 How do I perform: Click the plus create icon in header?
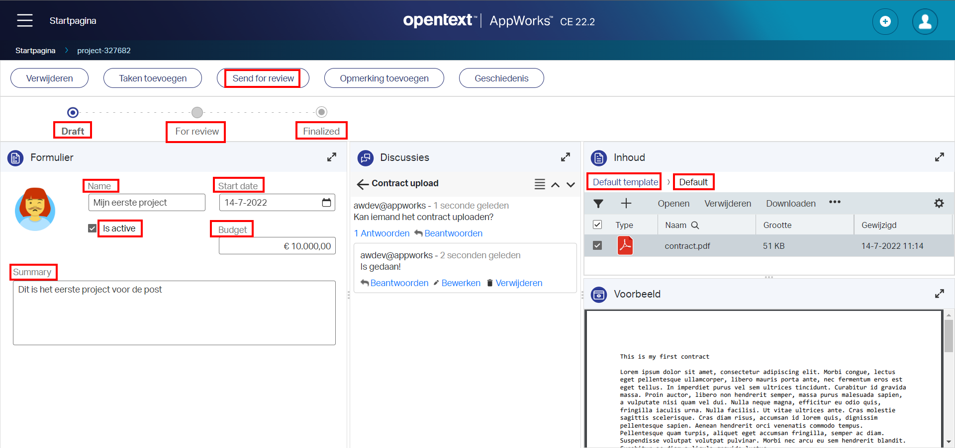click(x=885, y=21)
